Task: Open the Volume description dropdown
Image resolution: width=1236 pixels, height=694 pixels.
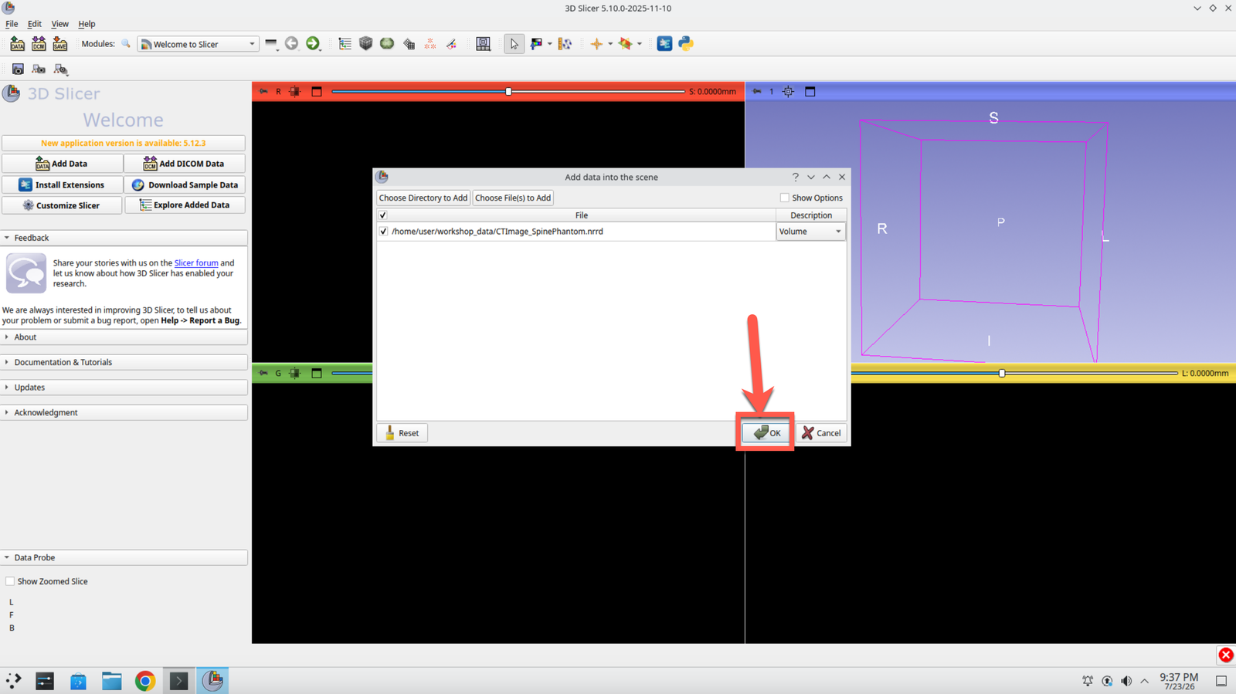Action: pyautogui.click(x=810, y=232)
